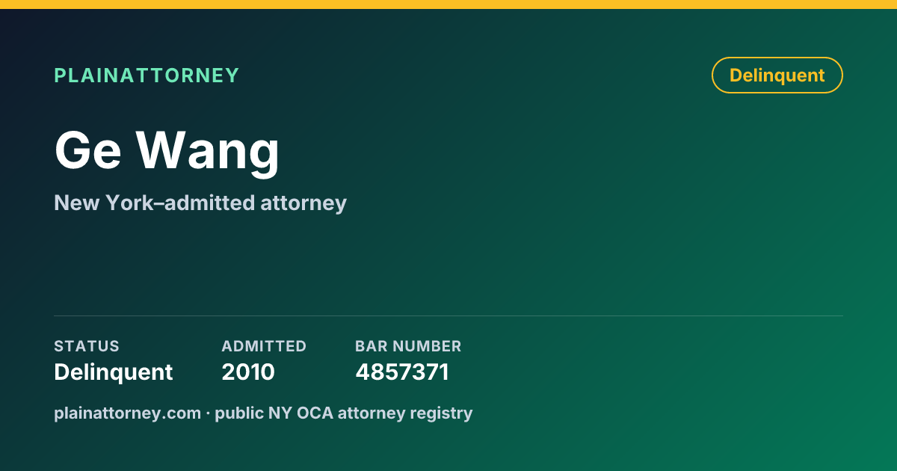Click the BAR NUMBER field label
The height and width of the screenshot is (471, 897).
(408, 346)
